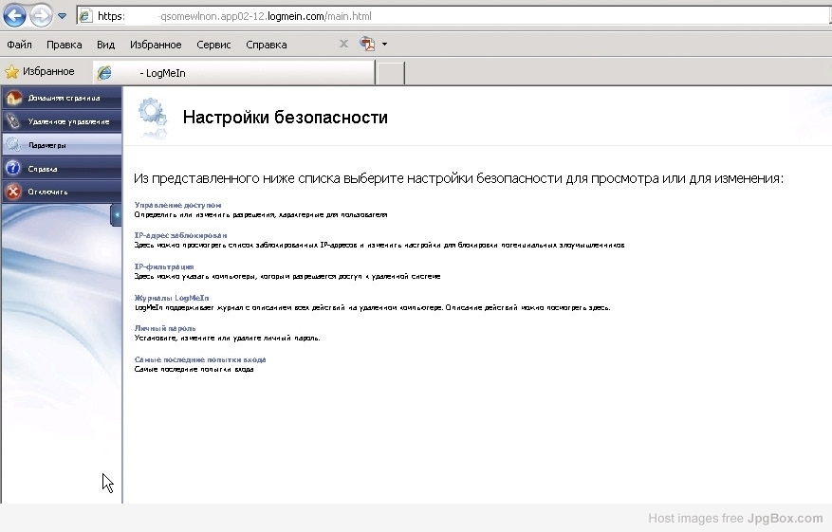The image size is (832, 532).
Task: Open Самые последние попытки входа link
Action: tap(200, 359)
